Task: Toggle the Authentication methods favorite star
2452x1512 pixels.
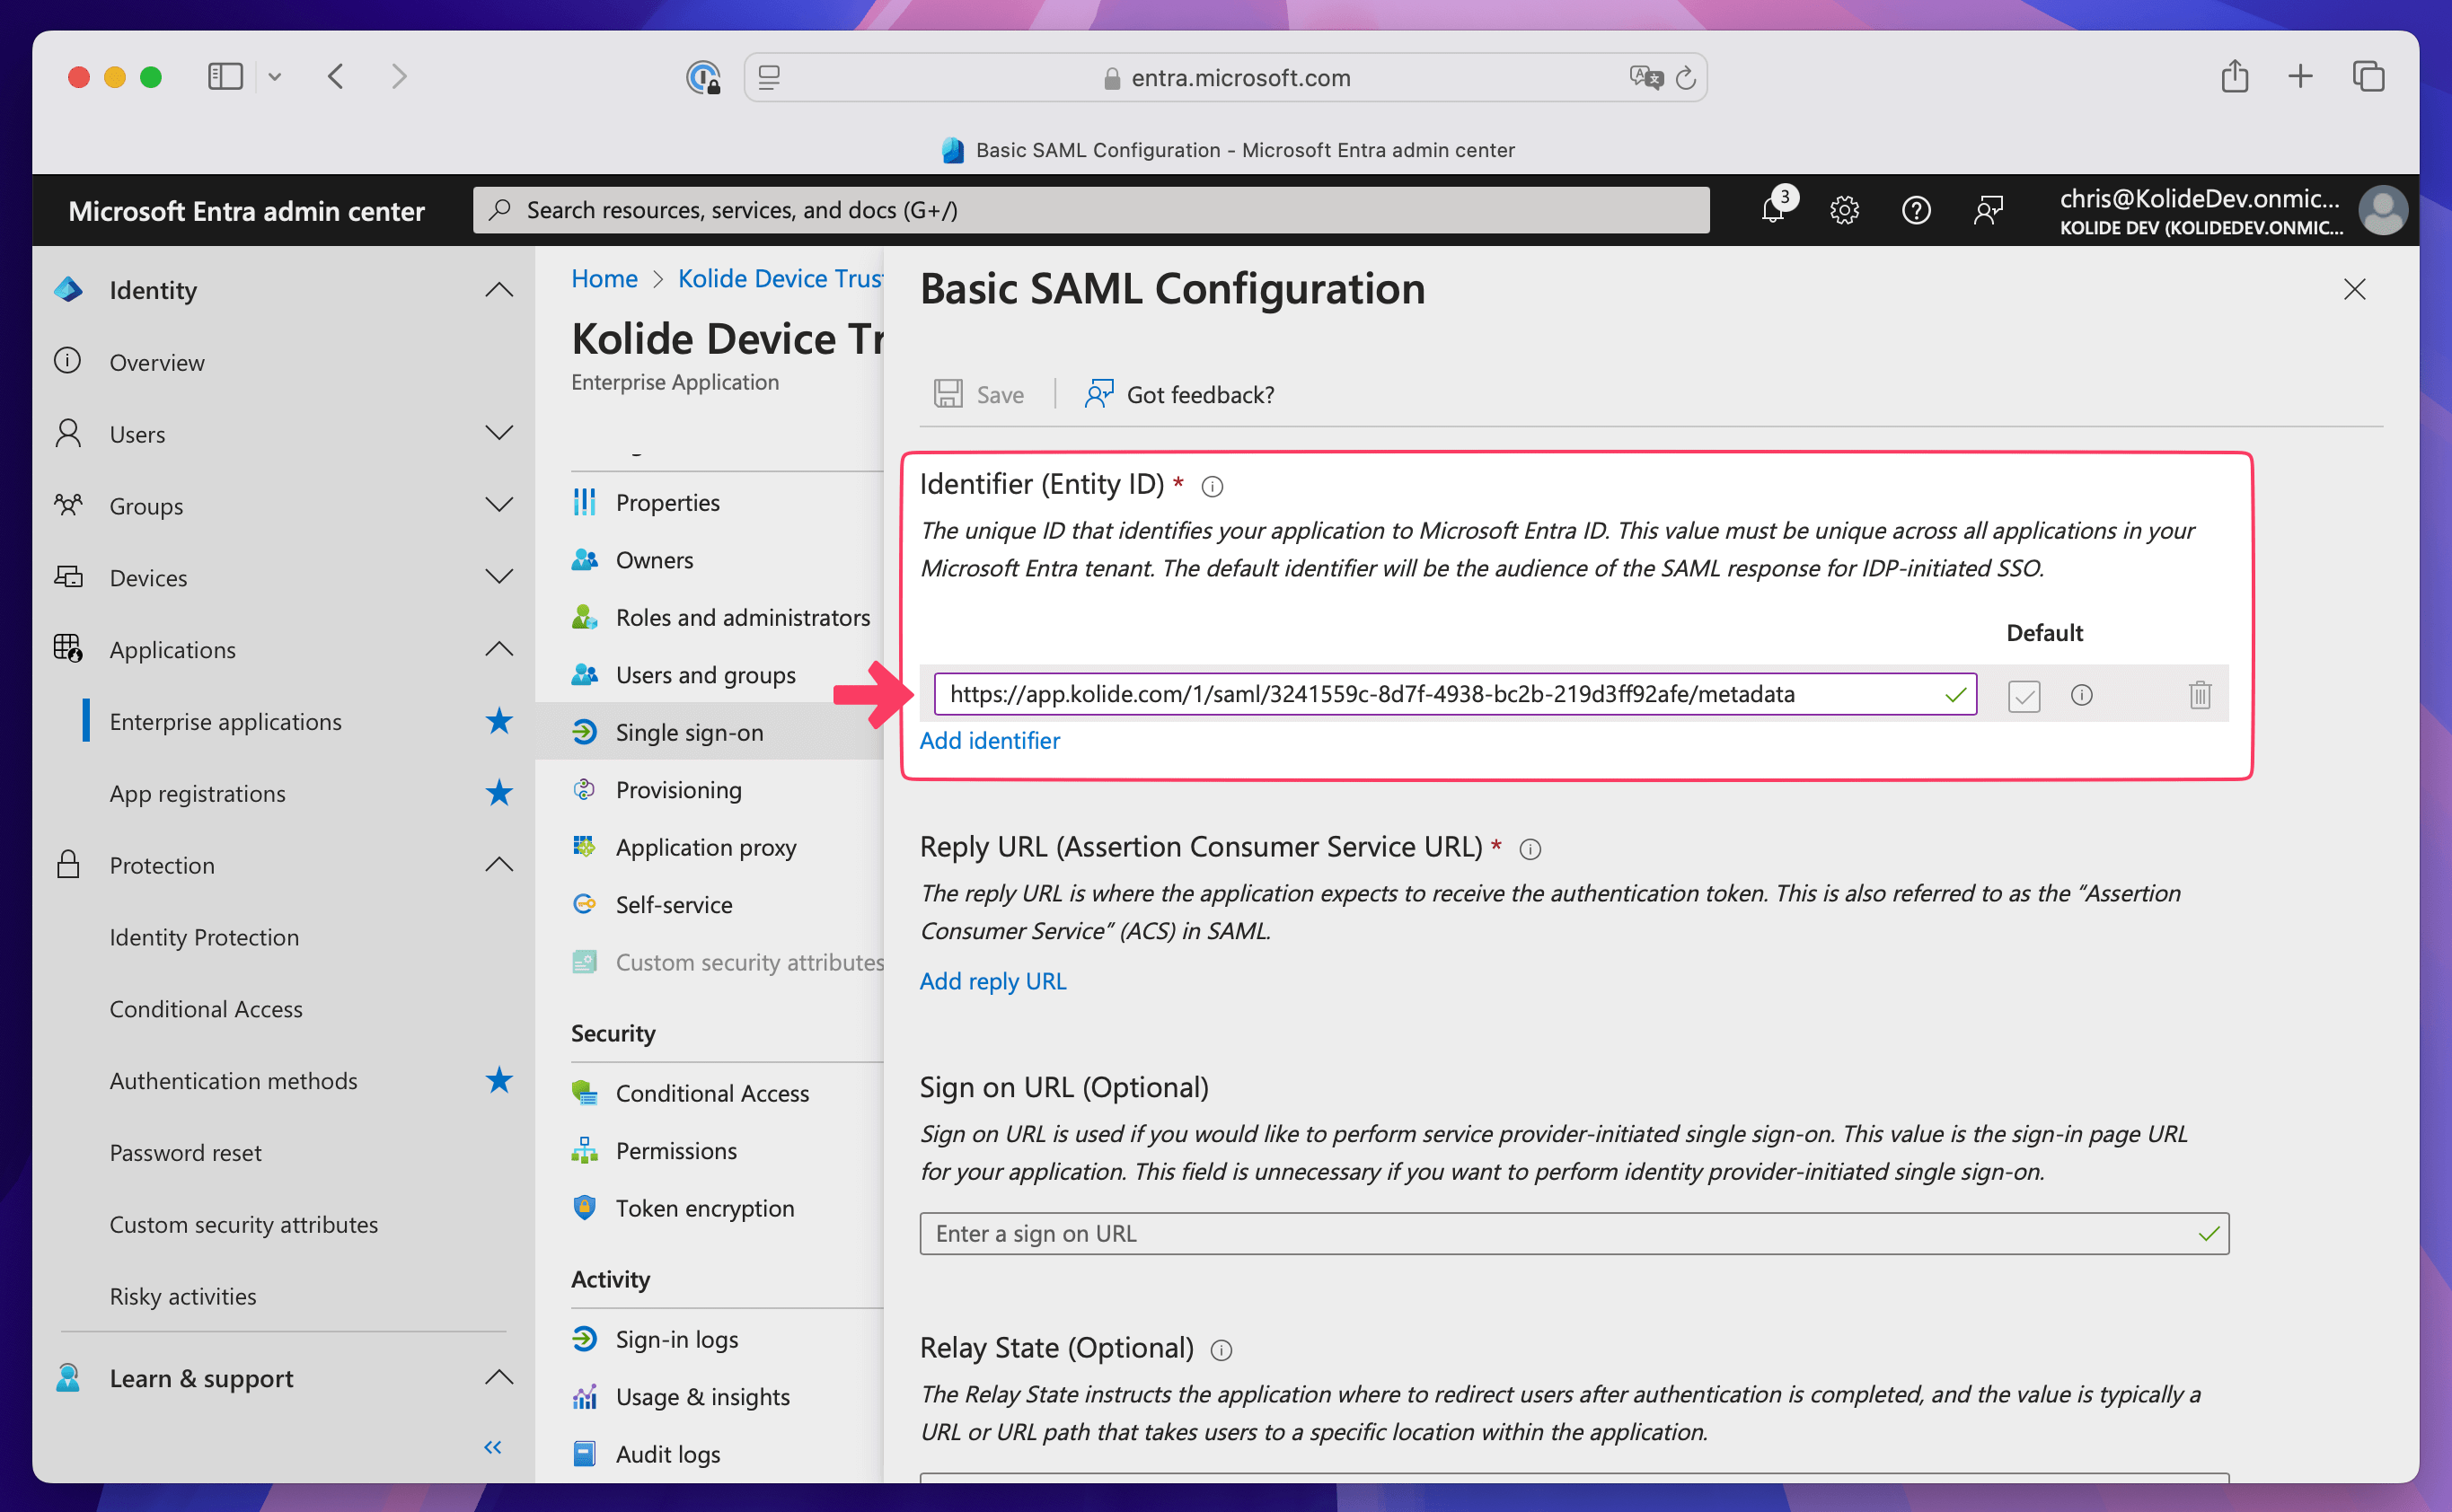Action: [x=498, y=1080]
